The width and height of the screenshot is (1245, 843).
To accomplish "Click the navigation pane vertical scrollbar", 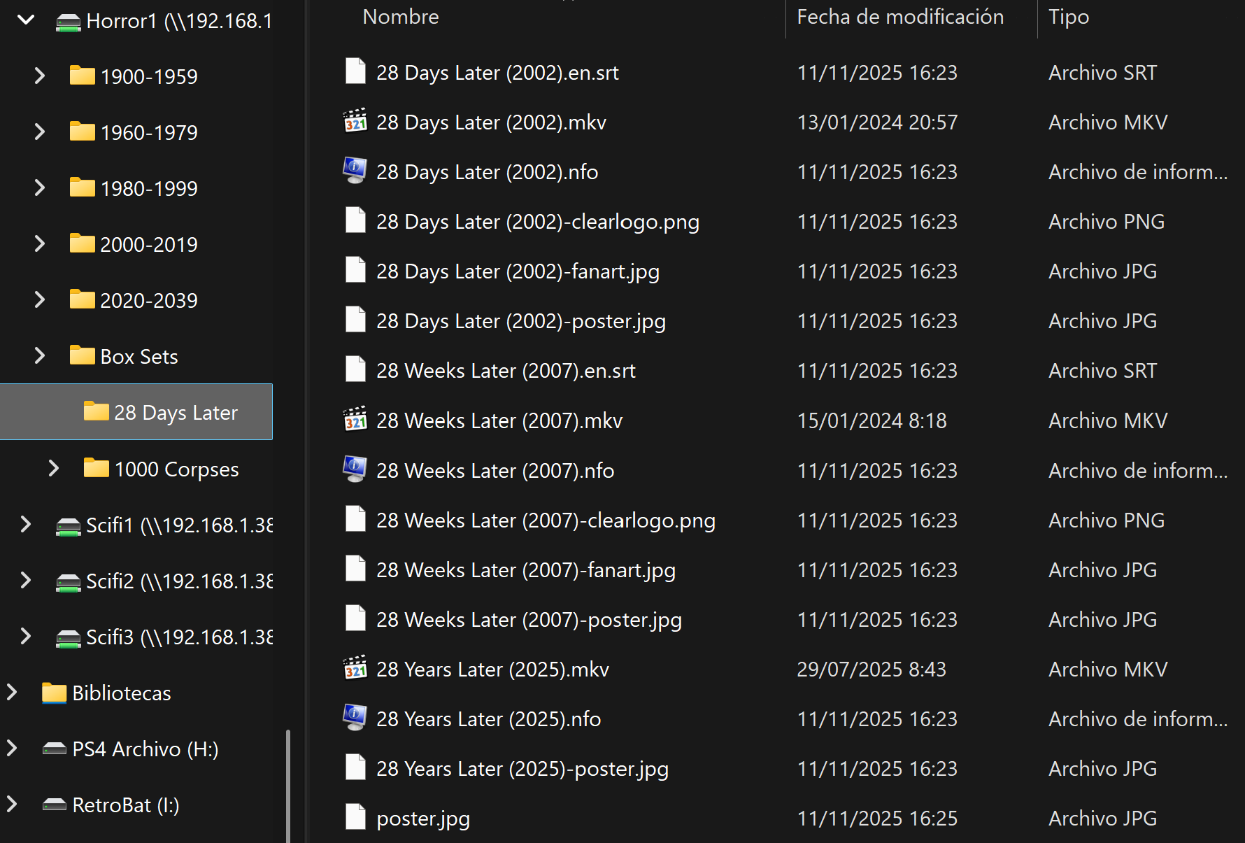I will coord(287,784).
